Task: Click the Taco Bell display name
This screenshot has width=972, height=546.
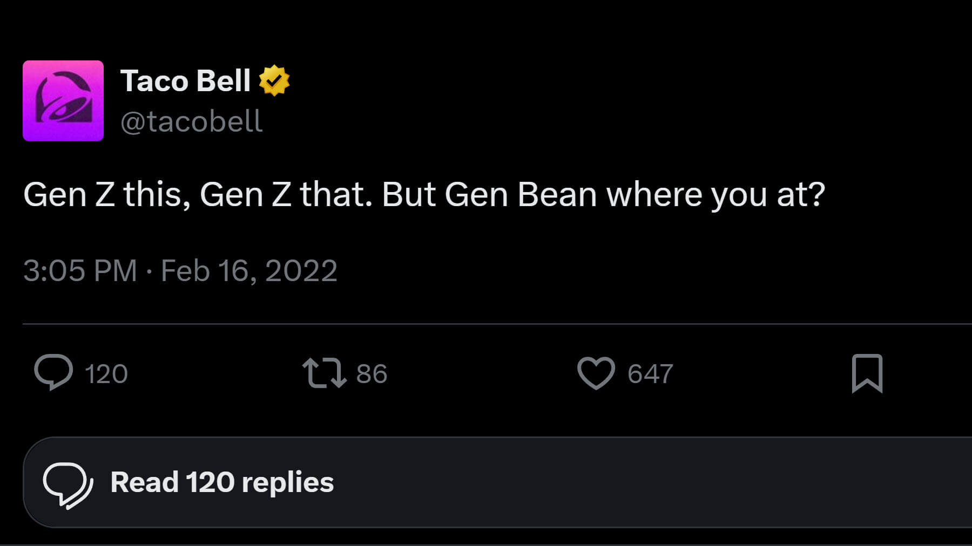Action: click(x=185, y=81)
